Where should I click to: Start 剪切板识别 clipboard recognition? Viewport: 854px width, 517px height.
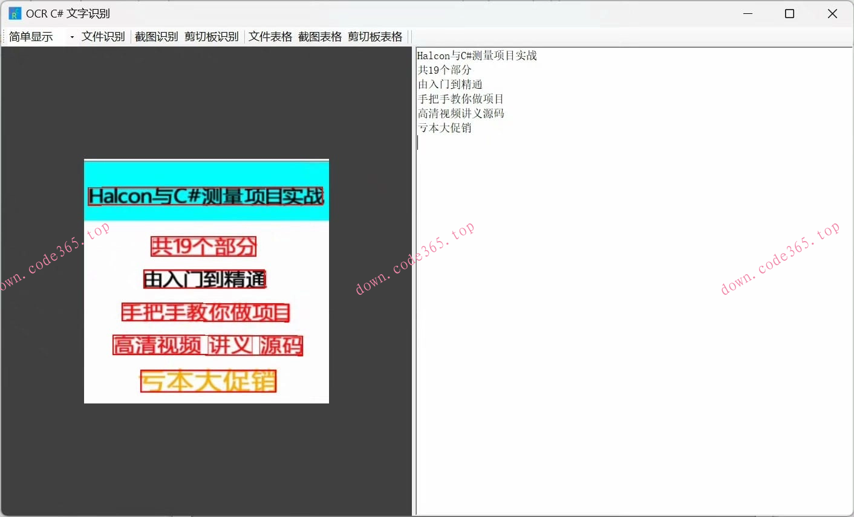[x=211, y=36]
